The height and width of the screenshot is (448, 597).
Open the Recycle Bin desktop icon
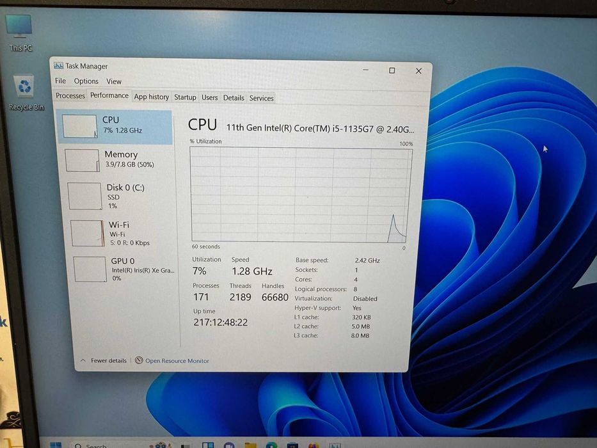(x=26, y=93)
